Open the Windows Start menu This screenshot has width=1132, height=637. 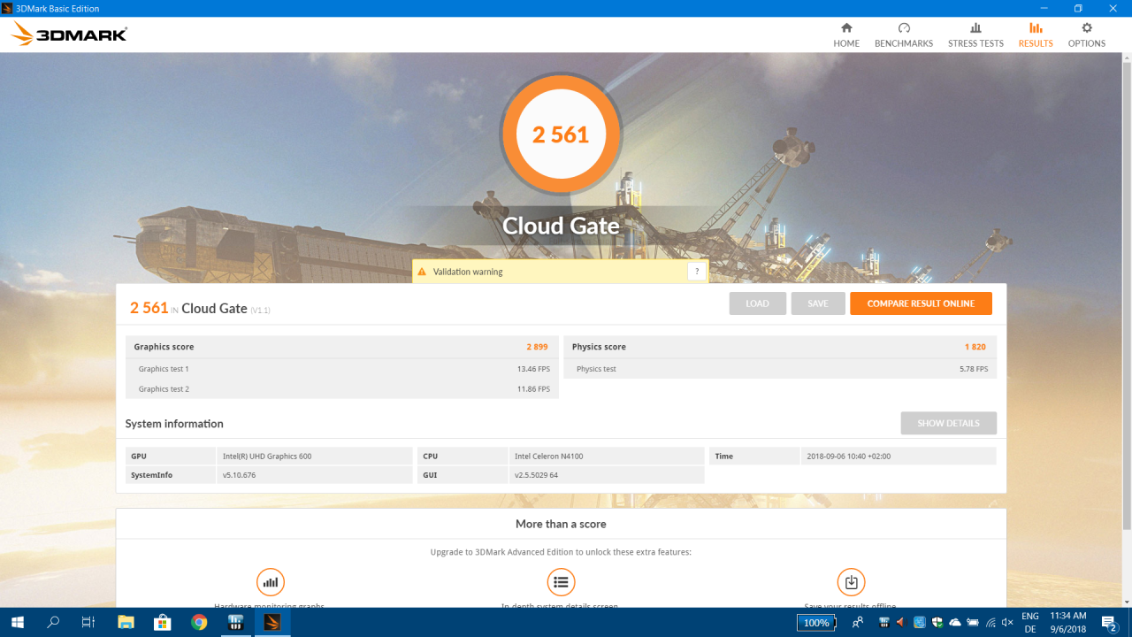[18, 622]
